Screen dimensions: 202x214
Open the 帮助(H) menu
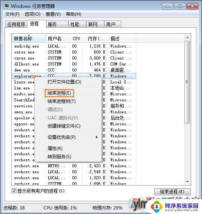click(x=73, y=14)
